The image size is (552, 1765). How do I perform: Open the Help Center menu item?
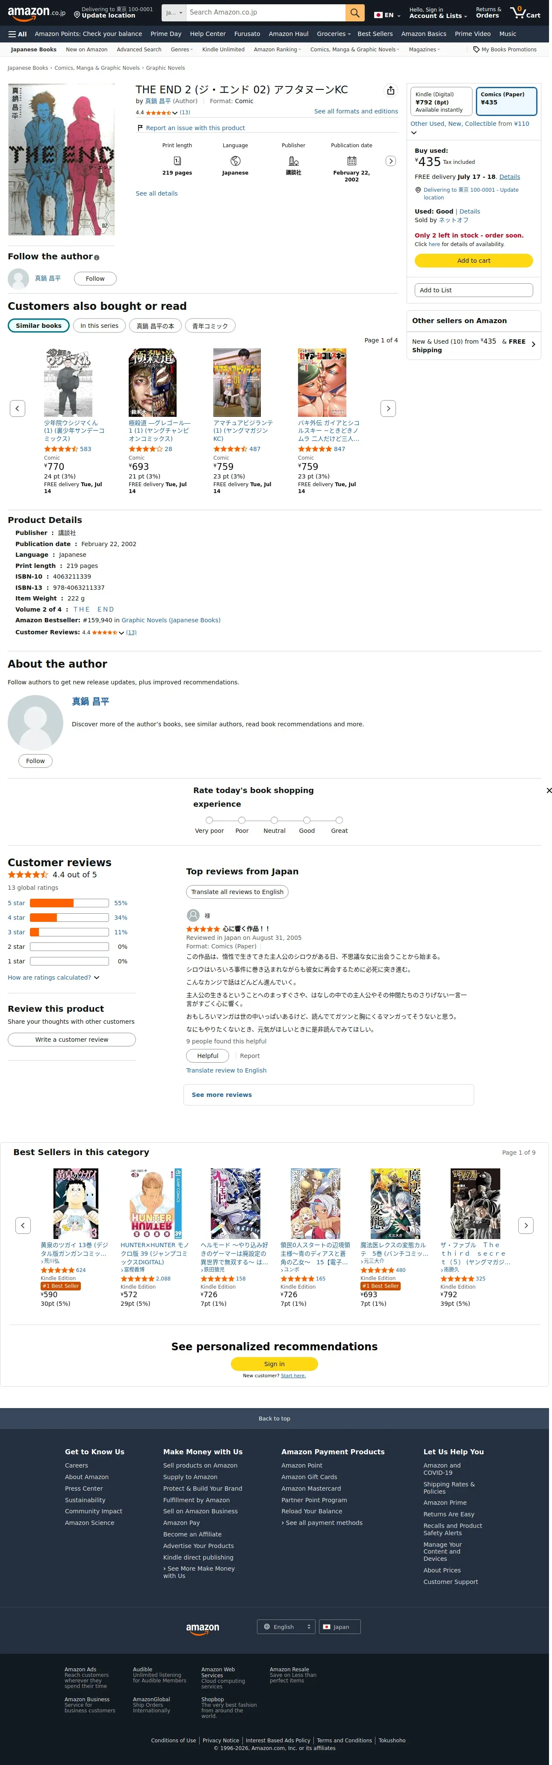click(x=207, y=33)
